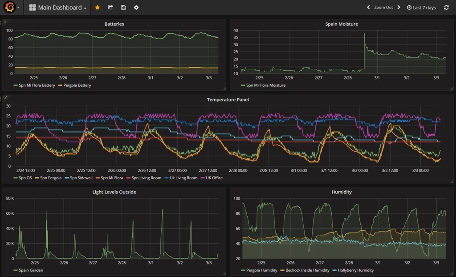Image resolution: width=456 pixels, height=277 pixels.
Task: Click the share dashboard icon
Action: [x=110, y=8]
